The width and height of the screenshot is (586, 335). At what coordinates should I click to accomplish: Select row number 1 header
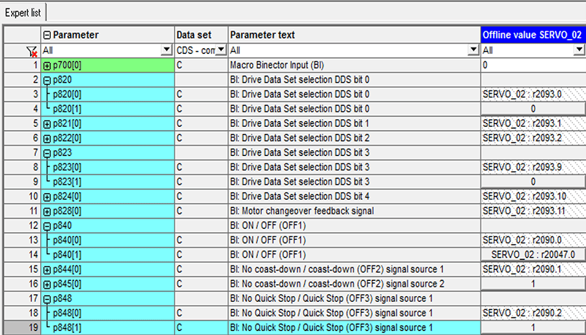point(21,65)
